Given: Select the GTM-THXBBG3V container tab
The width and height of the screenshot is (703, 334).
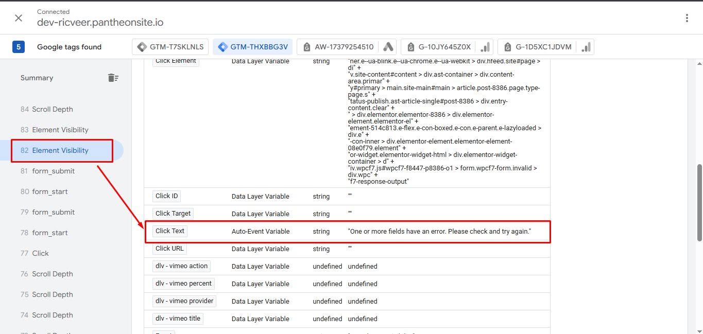Looking at the screenshot, I should (x=253, y=47).
